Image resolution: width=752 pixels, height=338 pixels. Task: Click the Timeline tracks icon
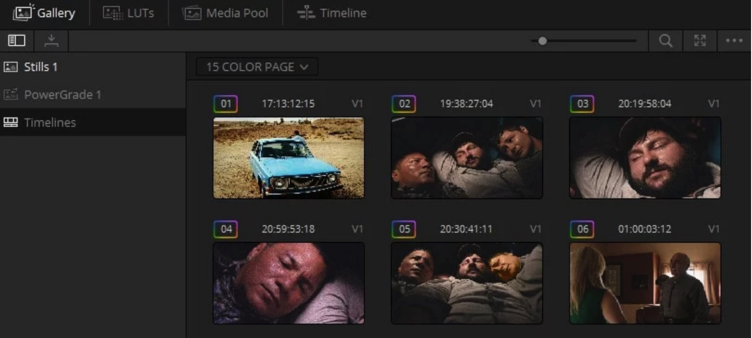306,13
